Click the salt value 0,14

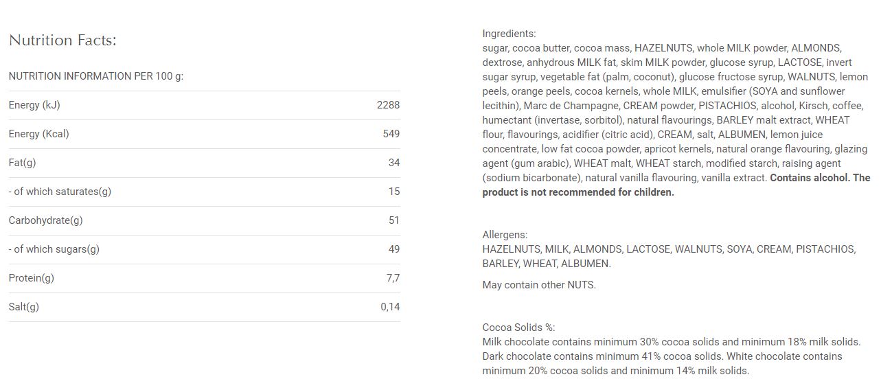click(390, 307)
